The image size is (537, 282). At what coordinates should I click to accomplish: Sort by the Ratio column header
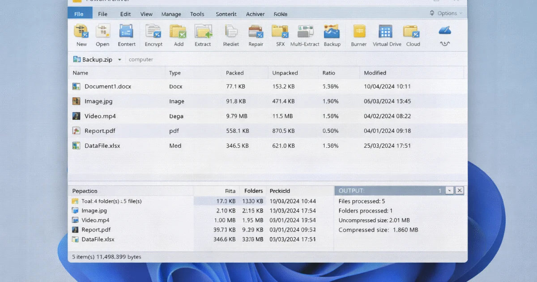point(328,73)
